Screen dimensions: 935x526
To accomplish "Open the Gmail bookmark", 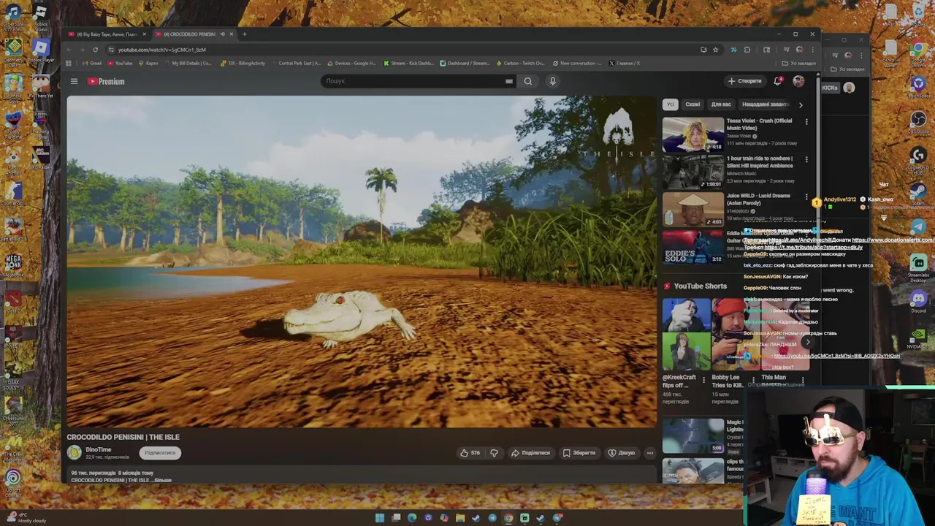I will 91,64.
